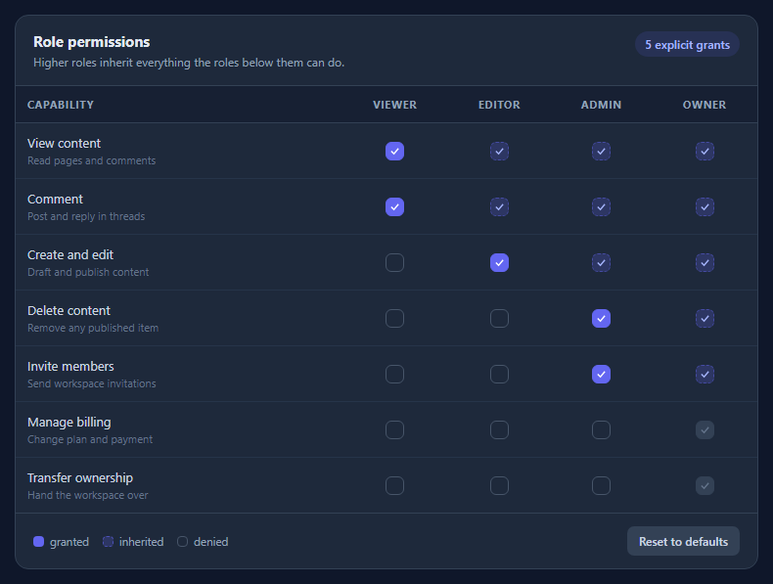Click Owner checkbox in Transfer ownership row
The height and width of the screenshot is (584, 773).
tap(705, 485)
